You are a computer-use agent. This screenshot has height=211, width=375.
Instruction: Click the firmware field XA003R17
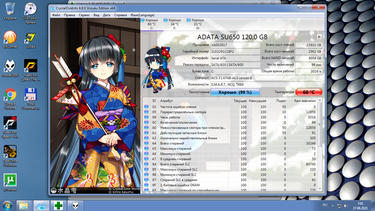pos(235,45)
